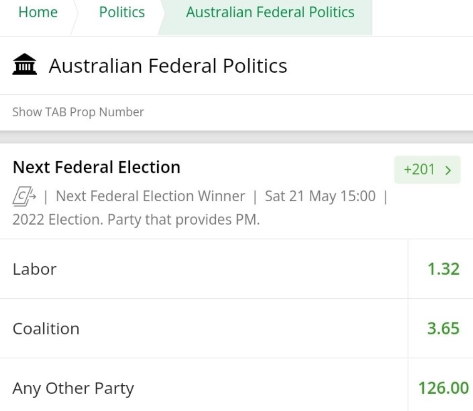This screenshot has height=411, width=473.
Task: Click the cash out icon under Next Federal Election
Action: click(x=24, y=196)
